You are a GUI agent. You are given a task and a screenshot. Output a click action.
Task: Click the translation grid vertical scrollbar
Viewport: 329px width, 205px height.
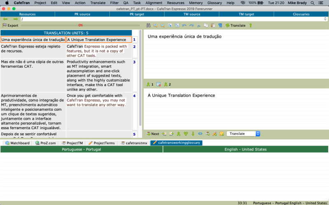[x=140, y=78]
